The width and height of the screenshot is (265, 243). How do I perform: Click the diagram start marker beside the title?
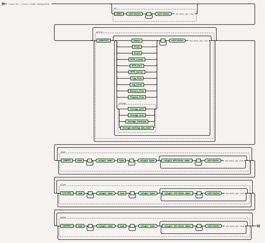tap(4, 4)
